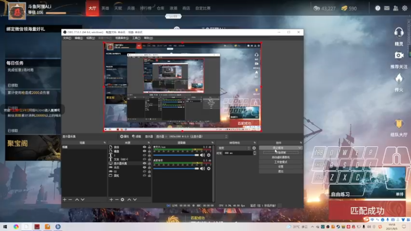Click the 工作室模式 button
Screen dimensions: 411x231
(281, 162)
